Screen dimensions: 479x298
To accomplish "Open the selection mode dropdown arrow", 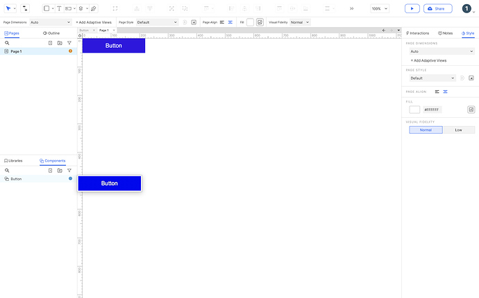I will (15, 8).
